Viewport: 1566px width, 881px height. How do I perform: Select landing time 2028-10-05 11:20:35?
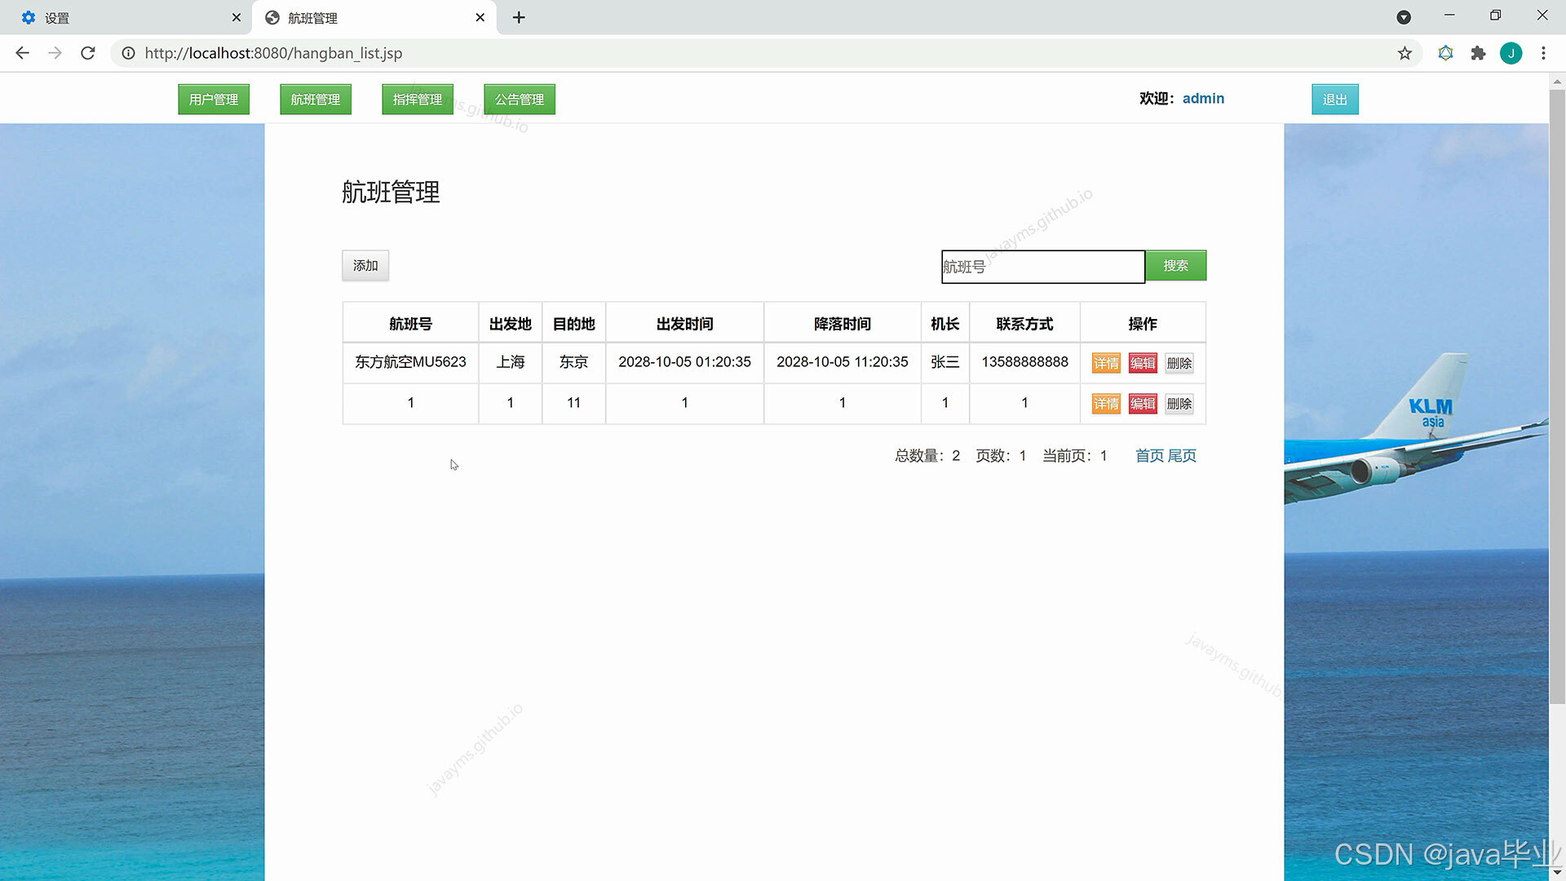(x=842, y=362)
